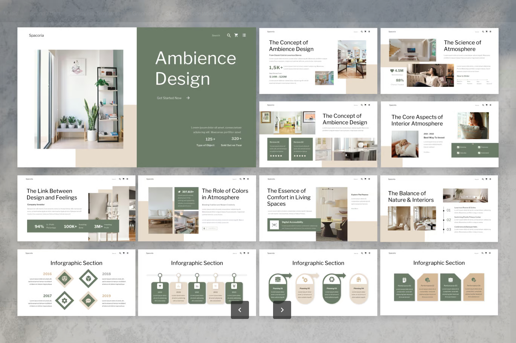The width and height of the screenshot is (516, 343).
Task: Select The Balance of Nature & Interiors slide
Action: pyautogui.click(x=439, y=208)
